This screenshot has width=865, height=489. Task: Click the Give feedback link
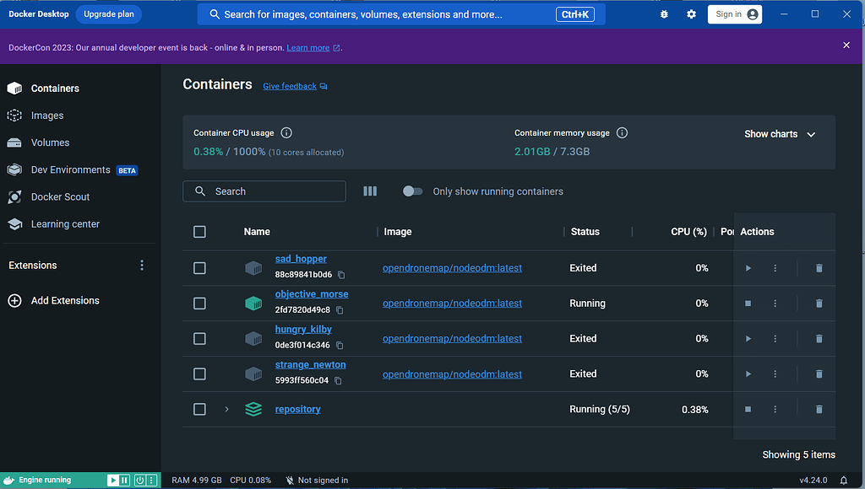pos(289,85)
